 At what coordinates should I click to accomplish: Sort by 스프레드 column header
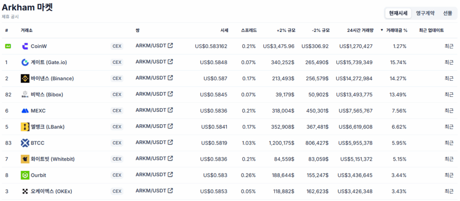pos(249,31)
